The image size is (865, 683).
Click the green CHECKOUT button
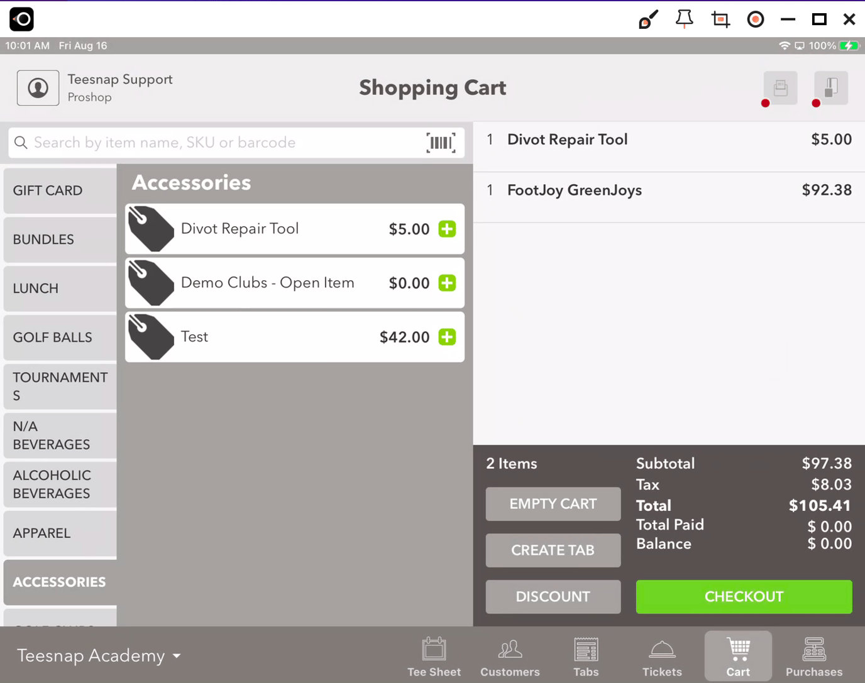click(x=744, y=596)
